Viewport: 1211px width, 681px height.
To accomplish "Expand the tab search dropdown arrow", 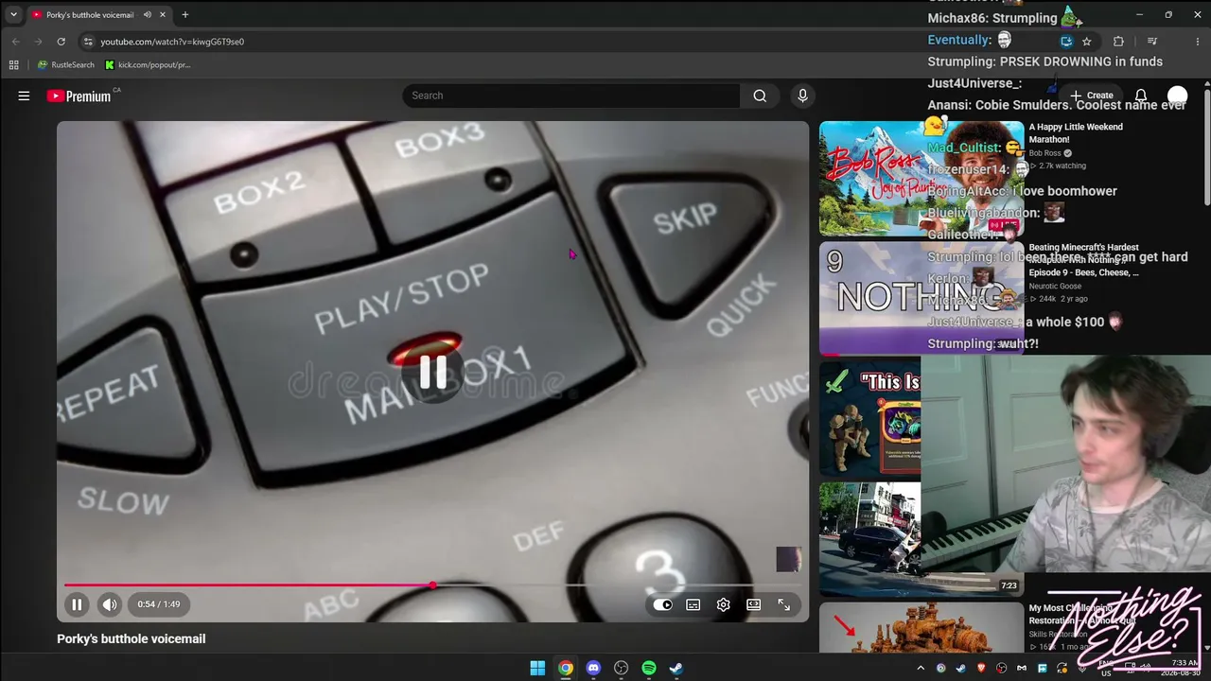I will pyautogui.click(x=13, y=15).
